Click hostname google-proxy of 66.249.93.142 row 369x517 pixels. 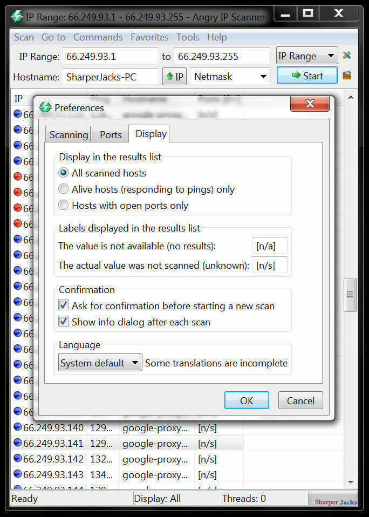155,459
